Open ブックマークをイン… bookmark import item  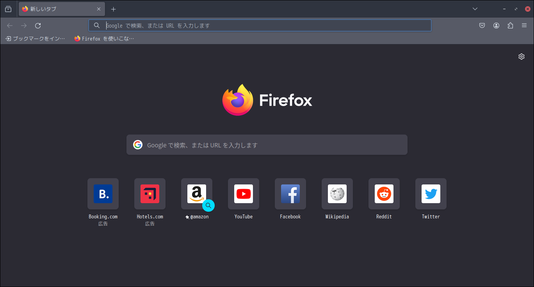click(36, 39)
